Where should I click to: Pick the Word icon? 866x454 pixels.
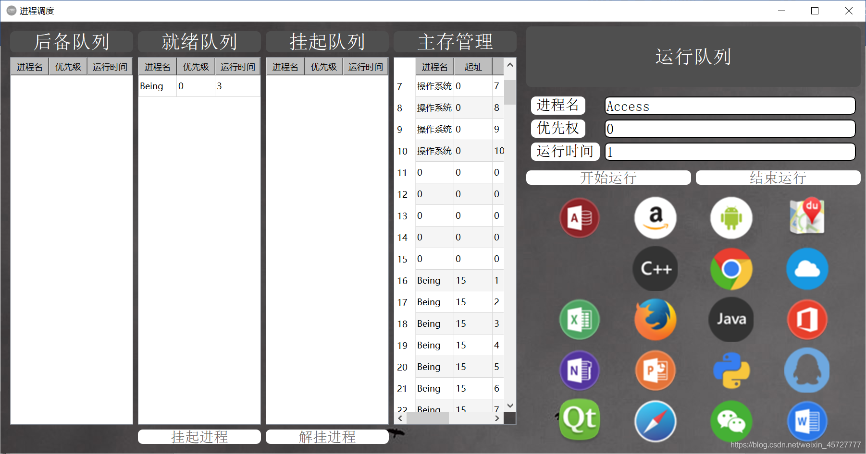point(807,421)
